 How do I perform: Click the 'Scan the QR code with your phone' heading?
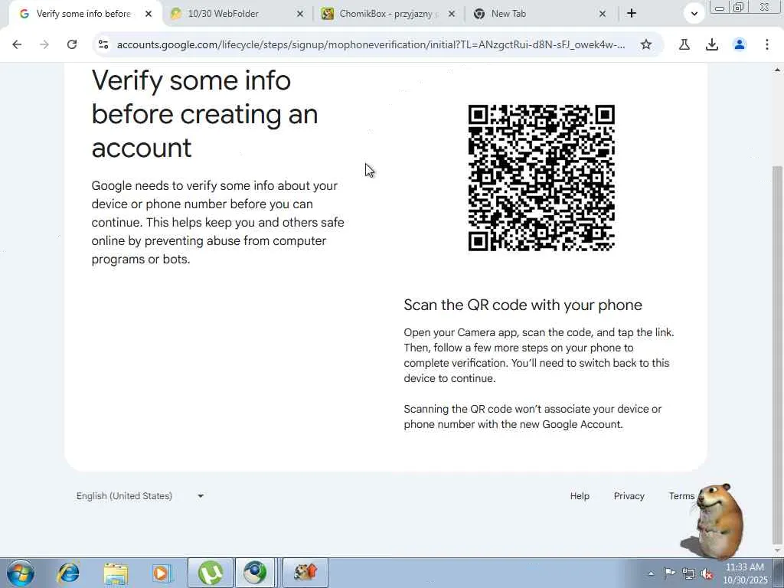pos(522,305)
